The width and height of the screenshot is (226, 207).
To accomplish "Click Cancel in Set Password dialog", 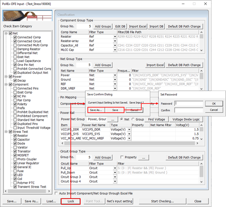I will pos(214,110).
